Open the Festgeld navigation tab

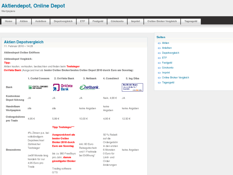(98, 21)
